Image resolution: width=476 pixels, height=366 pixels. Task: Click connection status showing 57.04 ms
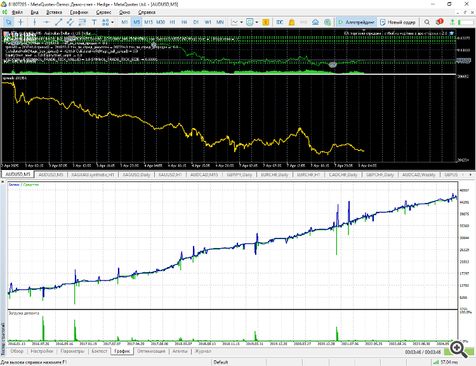(x=447, y=362)
